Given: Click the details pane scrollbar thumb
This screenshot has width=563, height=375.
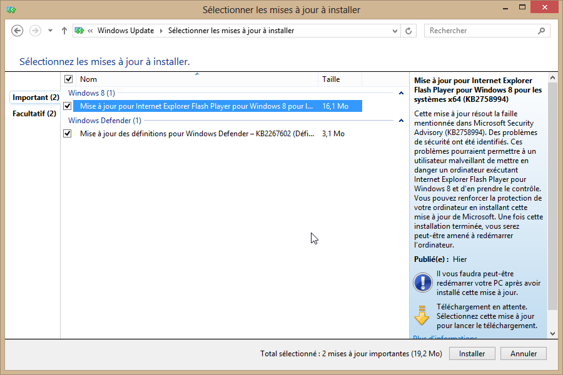Looking at the screenshot, I should [x=552, y=196].
